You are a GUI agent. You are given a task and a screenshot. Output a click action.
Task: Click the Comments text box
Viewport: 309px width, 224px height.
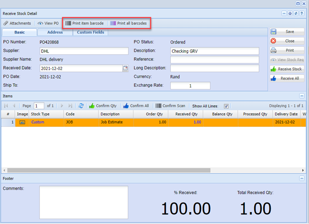coord(84,202)
